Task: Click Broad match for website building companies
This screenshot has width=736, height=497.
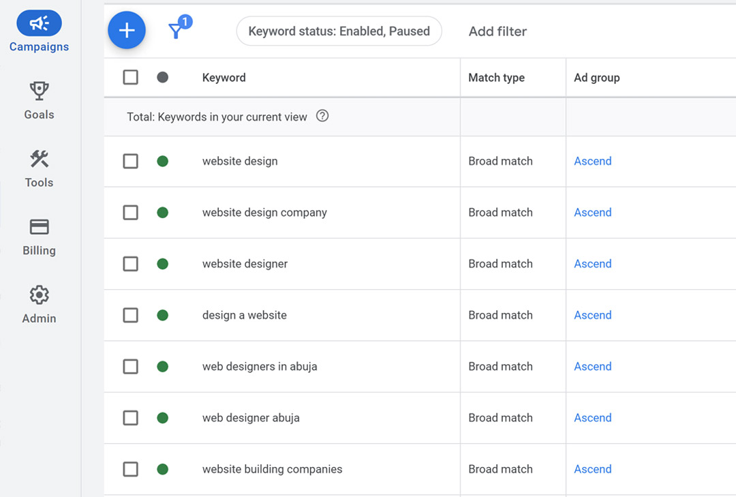Action: click(x=500, y=469)
